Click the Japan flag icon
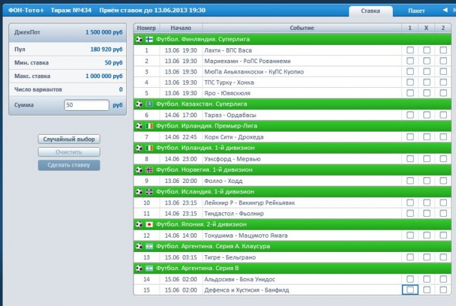The image size is (456, 306). 149,225
